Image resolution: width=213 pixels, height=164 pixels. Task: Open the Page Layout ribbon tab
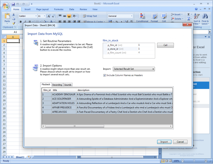tap(42, 9)
